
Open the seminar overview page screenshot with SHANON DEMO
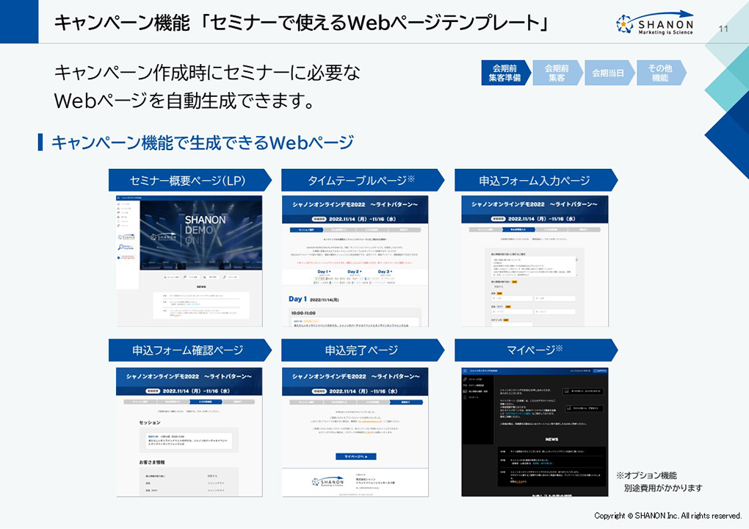pyautogui.click(x=189, y=261)
